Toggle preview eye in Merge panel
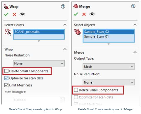This screenshot has width=141, height=114. coord(92,14)
